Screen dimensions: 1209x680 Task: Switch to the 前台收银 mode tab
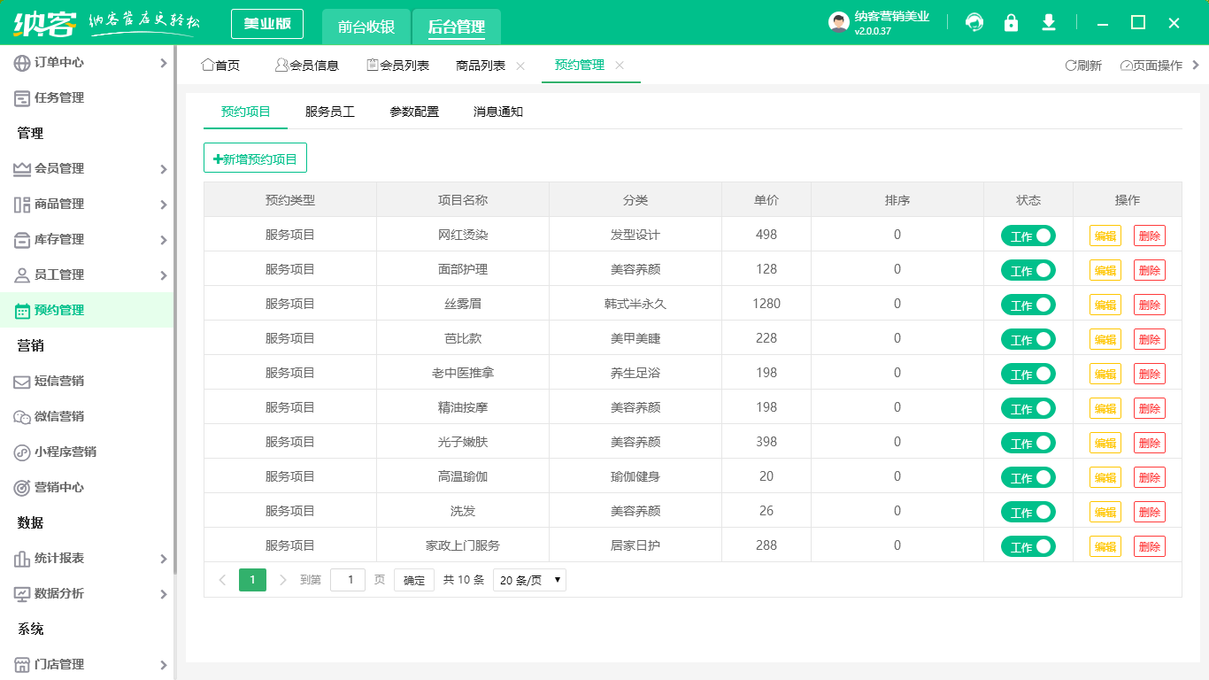366,24
